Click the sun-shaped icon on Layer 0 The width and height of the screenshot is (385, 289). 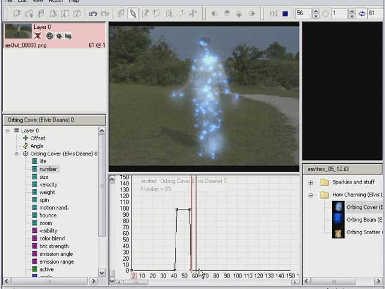[58, 36]
